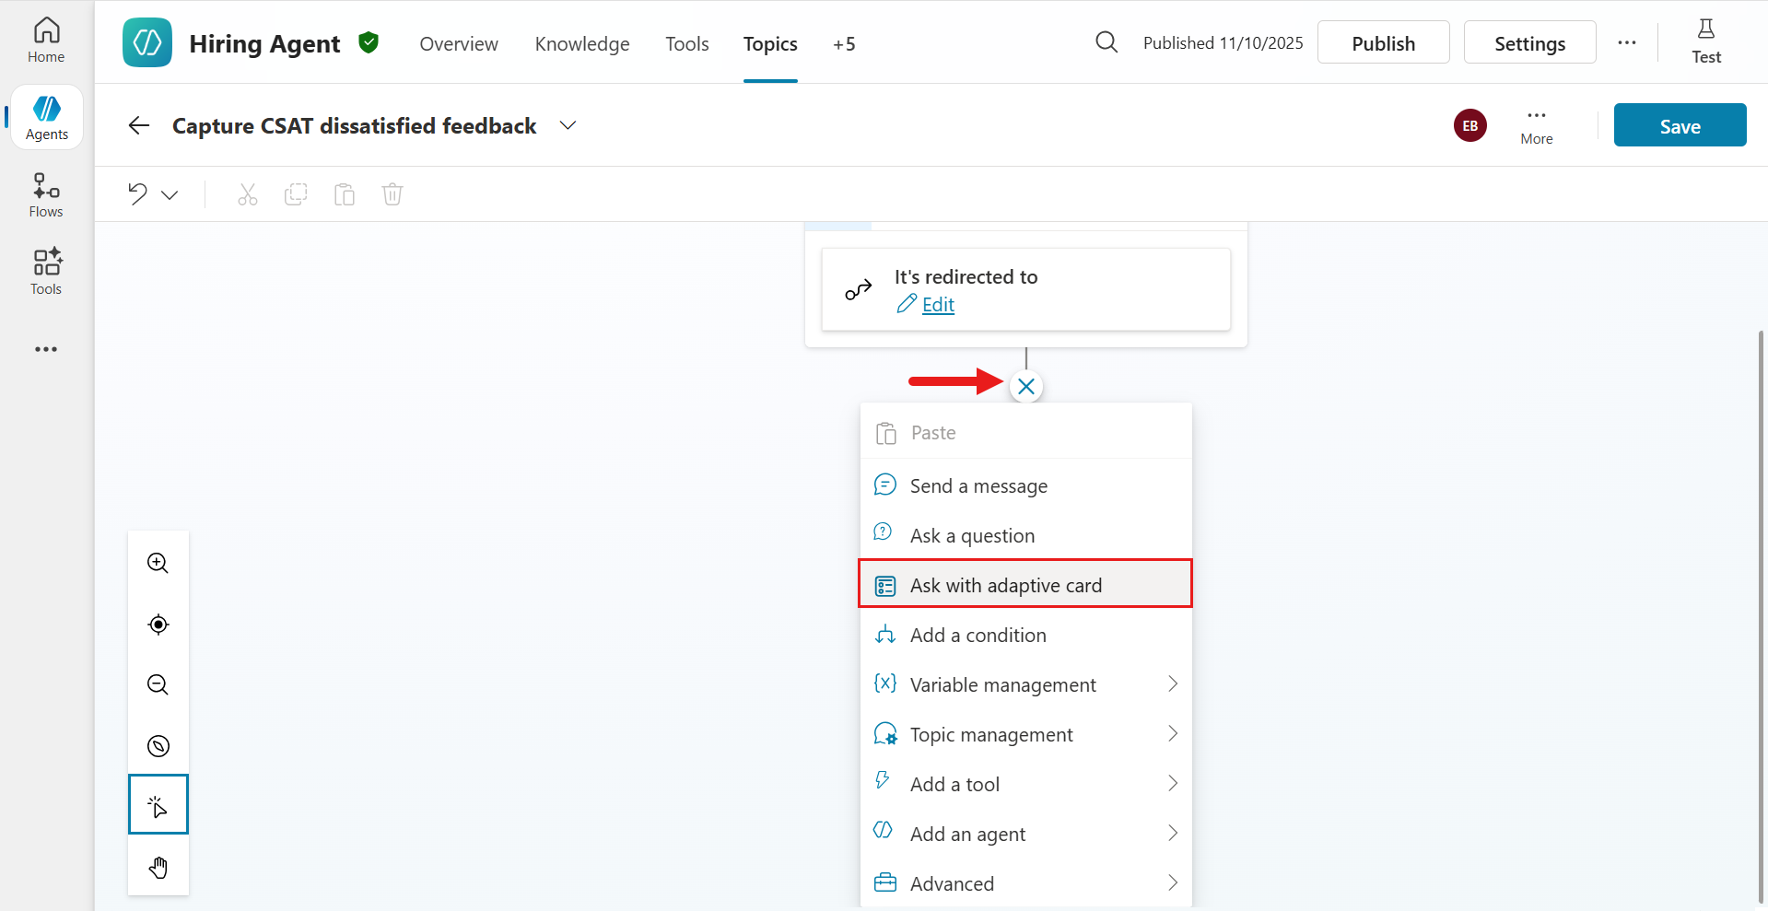The width and height of the screenshot is (1768, 911).
Task: Zoom out using the canvas zoom-out icon
Action: coord(158,684)
